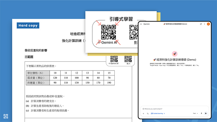Click the supply quantity cell '150'
Image resolution: width=217 pixels, height=122 pixels.
point(87,83)
